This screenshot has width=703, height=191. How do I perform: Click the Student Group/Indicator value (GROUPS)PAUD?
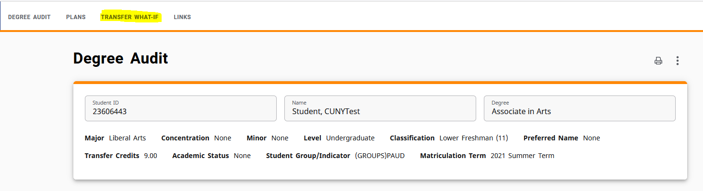pos(380,156)
